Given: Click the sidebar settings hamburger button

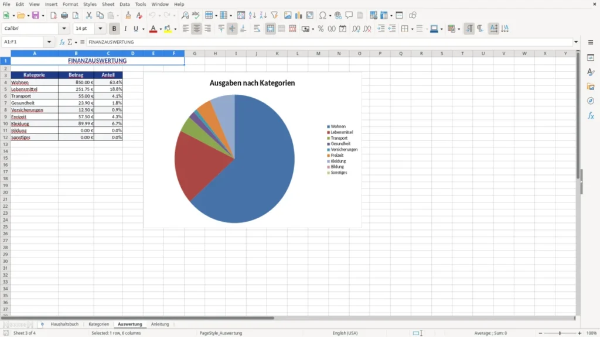Looking at the screenshot, I should click(x=591, y=42).
